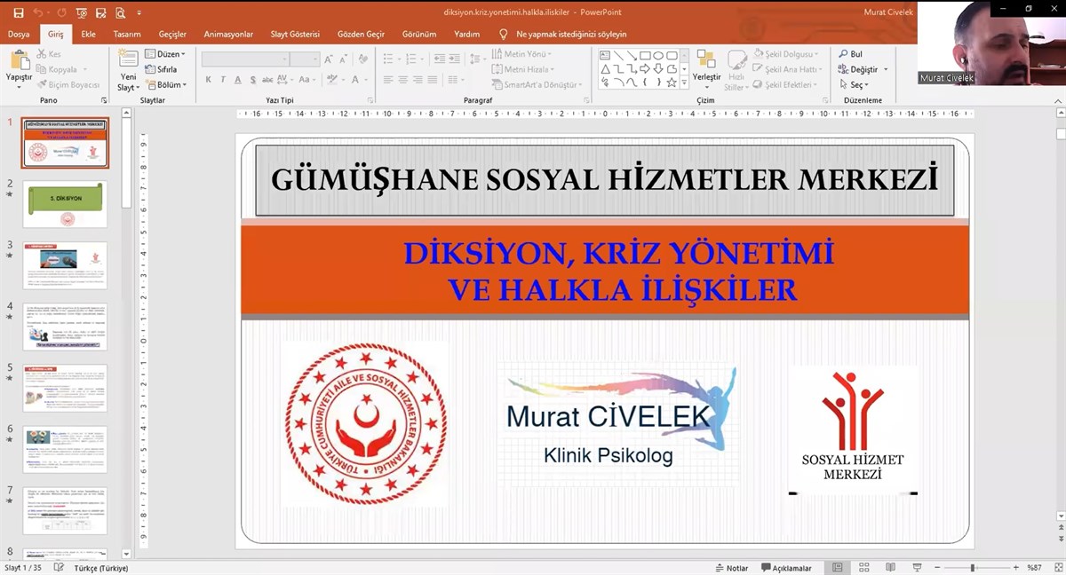1066x575 pixels.
Task: Switch to the Tasarım (Design) tab
Action: click(127, 34)
